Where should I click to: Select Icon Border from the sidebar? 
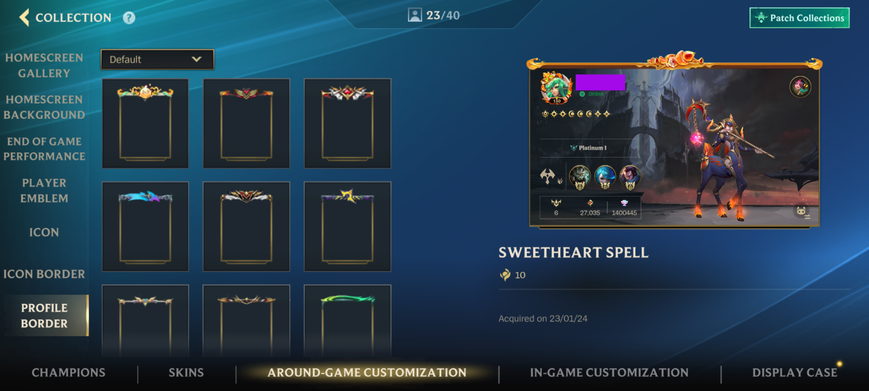(44, 274)
